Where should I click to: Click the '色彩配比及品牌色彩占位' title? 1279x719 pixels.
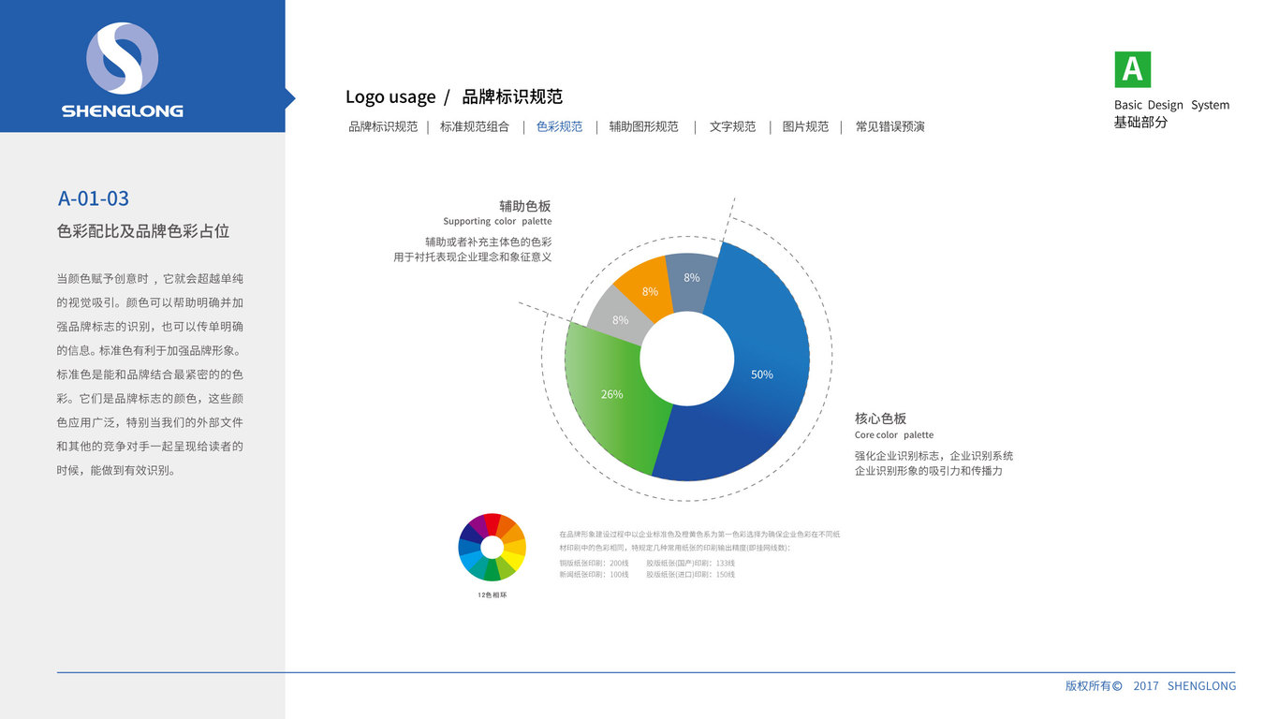click(x=143, y=230)
